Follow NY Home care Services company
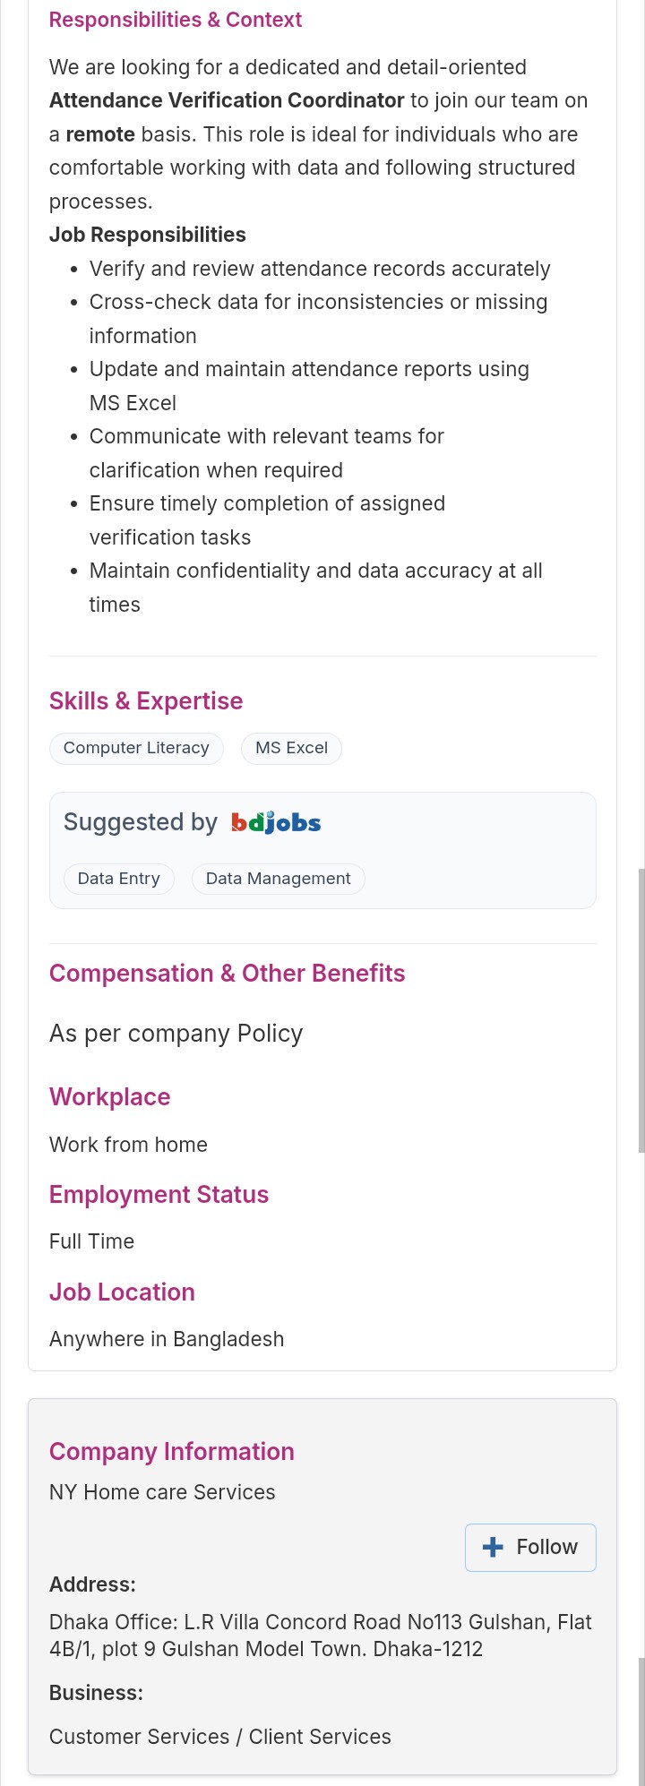The image size is (645, 1786). click(530, 1547)
